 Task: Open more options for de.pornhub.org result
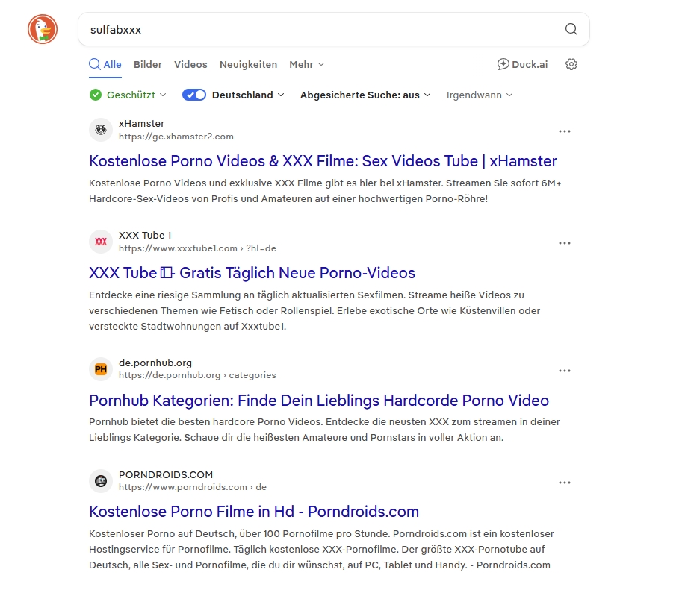[564, 371]
